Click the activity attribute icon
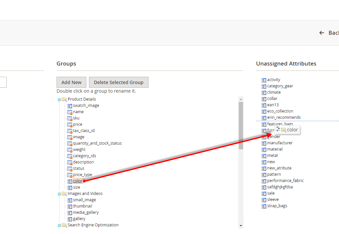The image size is (339, 234). (x=264, y=80)
